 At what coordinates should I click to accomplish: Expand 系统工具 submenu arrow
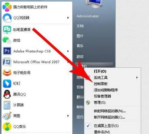point(137,77)
